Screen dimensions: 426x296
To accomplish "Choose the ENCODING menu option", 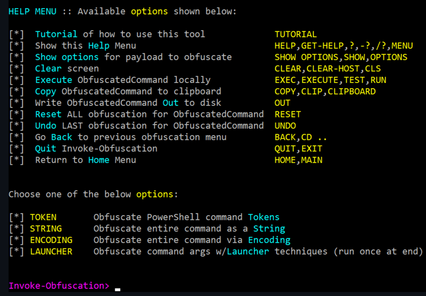I will (51, 240).
